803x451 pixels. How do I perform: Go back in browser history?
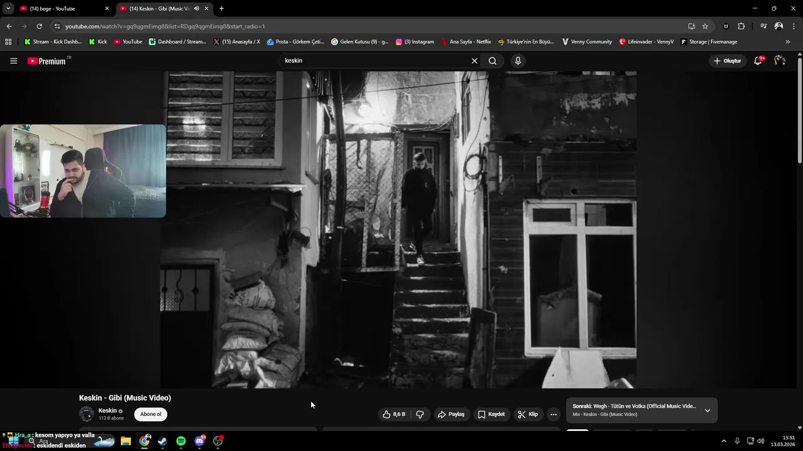coord(9,26)
